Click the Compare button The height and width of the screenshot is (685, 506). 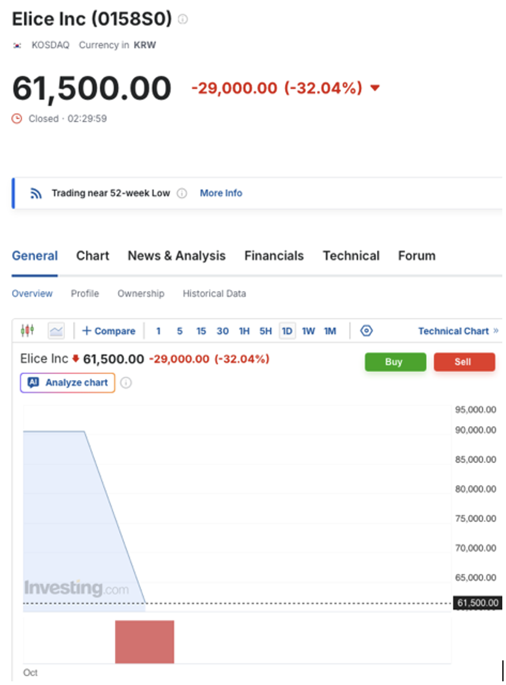[x=109, y=331]
